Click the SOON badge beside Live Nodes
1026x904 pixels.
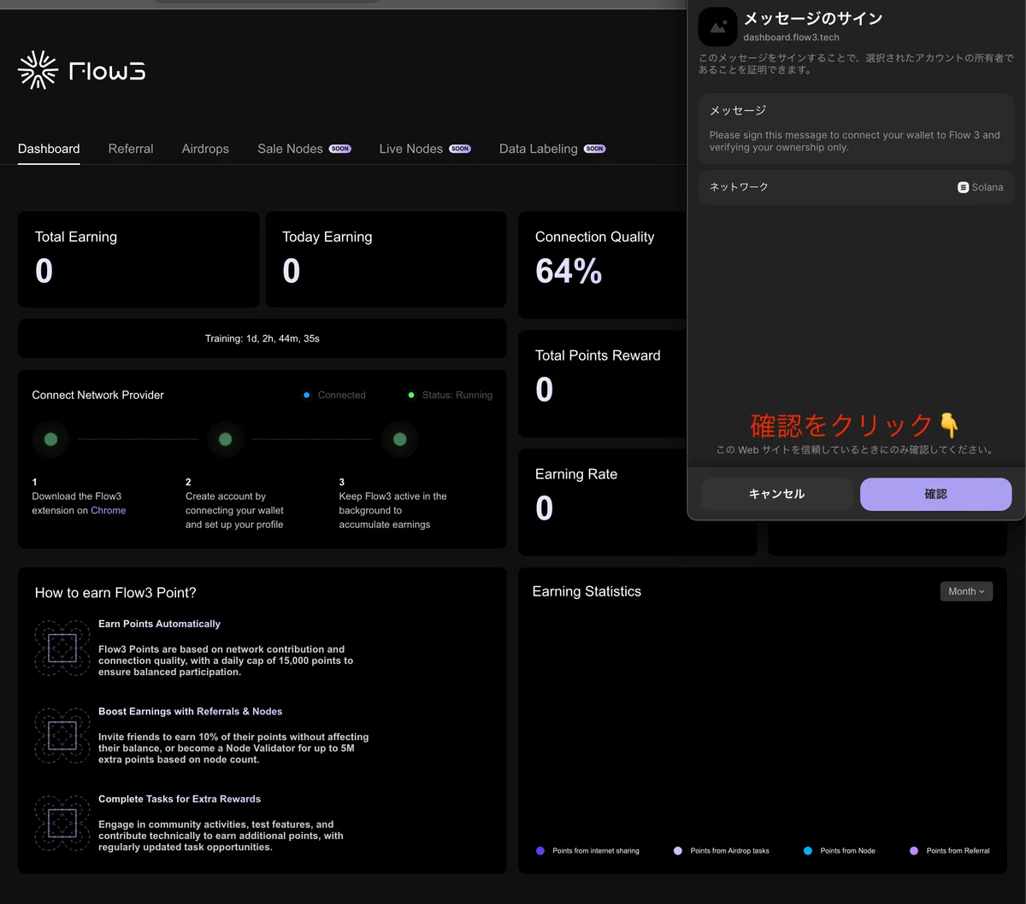click(x=460, y=149)
